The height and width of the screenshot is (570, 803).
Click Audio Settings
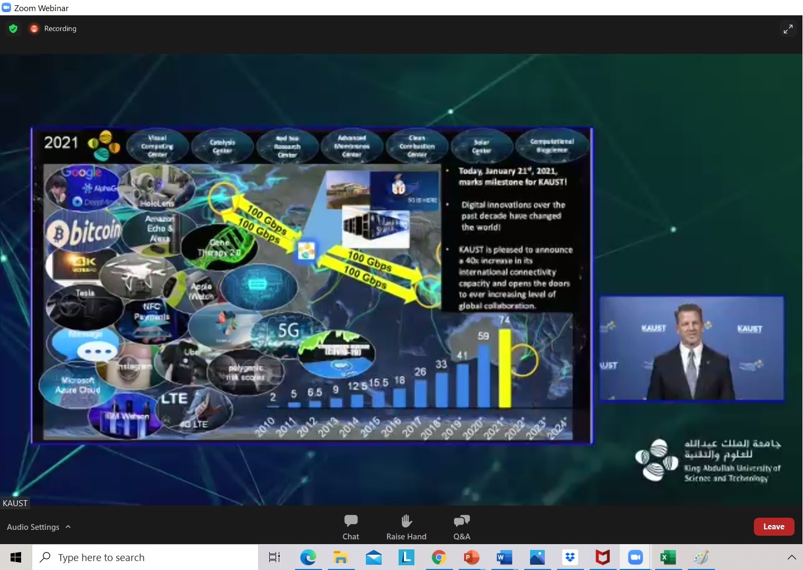coord(33,527)
